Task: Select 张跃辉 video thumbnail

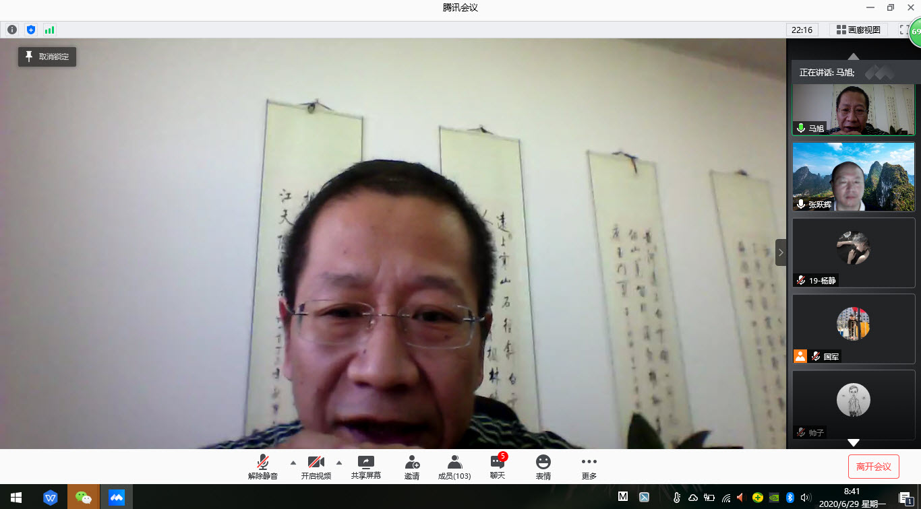Action: click(x=853, y=177)
